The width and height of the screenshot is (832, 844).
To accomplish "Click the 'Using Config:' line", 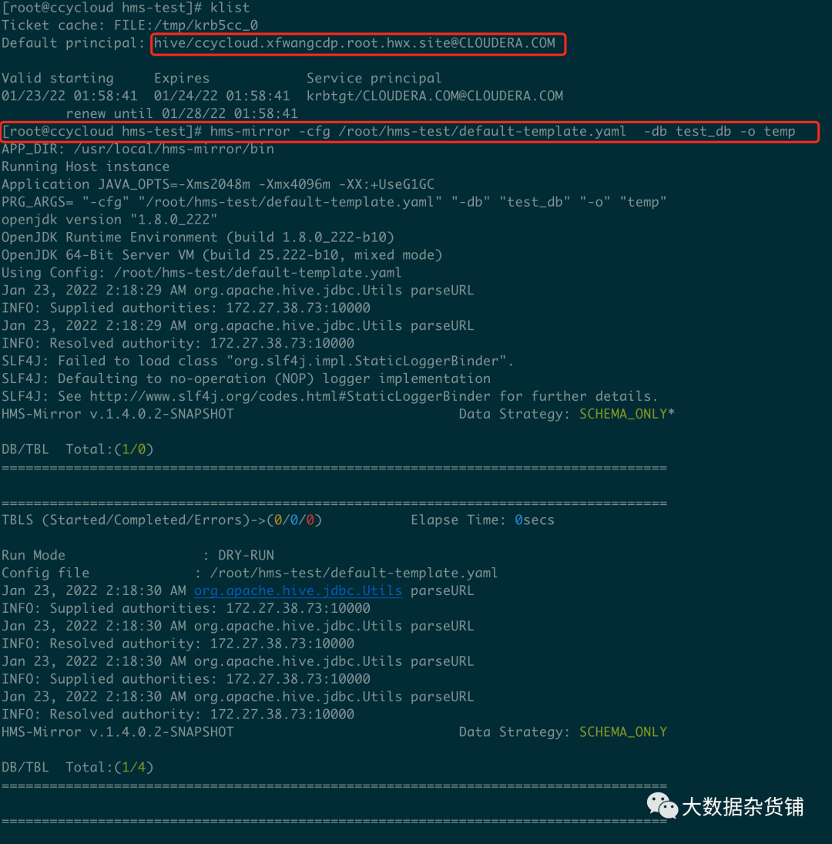I will [x=202, y=273].
